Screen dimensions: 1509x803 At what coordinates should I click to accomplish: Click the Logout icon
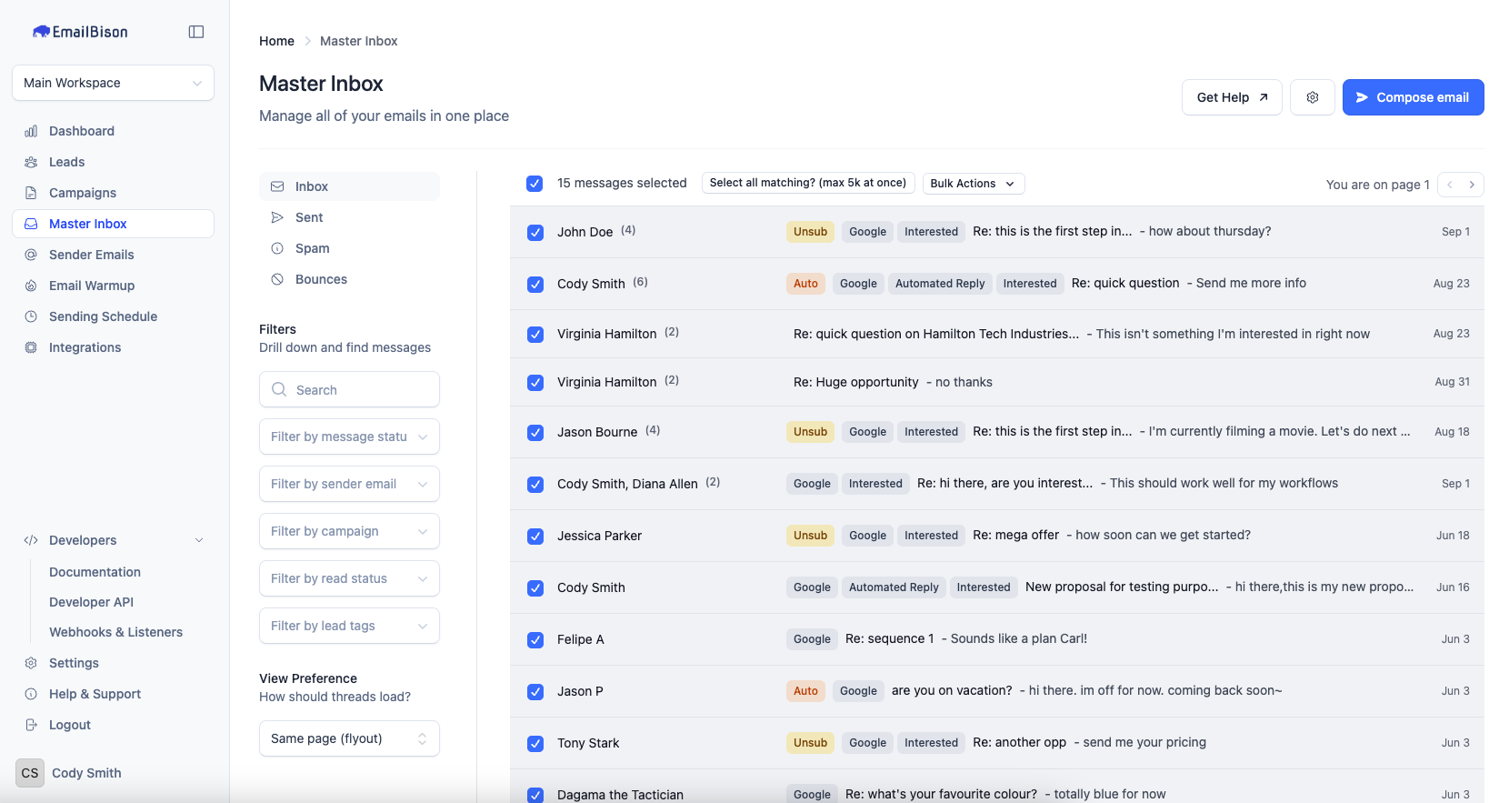pyautogui.click(x=31, y=725)
